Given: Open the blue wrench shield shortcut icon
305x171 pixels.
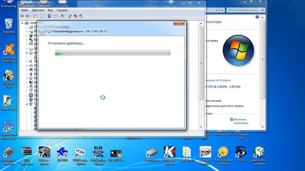Looking at the screenshot, I should coord(62,154).
